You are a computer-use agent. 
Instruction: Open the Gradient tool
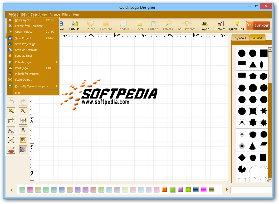[106, 26]
